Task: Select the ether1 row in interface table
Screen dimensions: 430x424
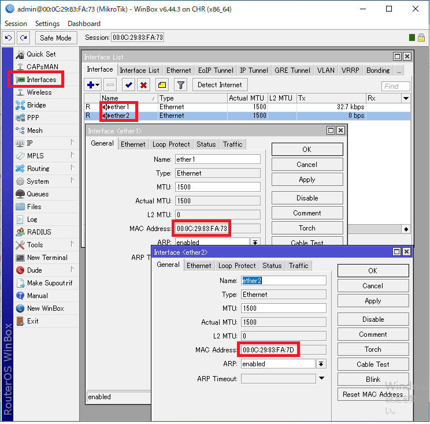Action: tap(247, 107)
